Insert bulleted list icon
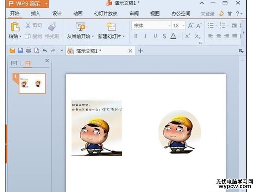 coord(211,25)
